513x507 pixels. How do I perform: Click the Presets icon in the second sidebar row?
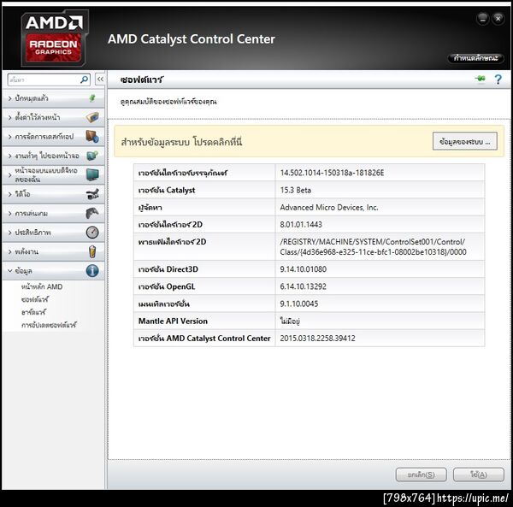tap(92, 117)
